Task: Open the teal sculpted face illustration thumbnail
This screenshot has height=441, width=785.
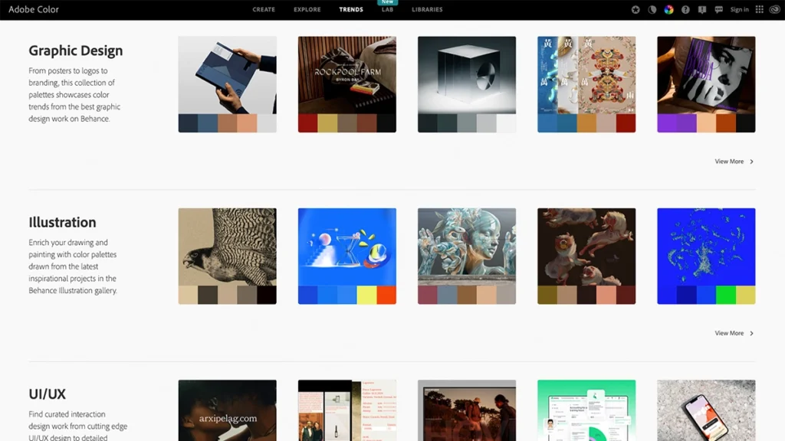Action: point(467,247)
